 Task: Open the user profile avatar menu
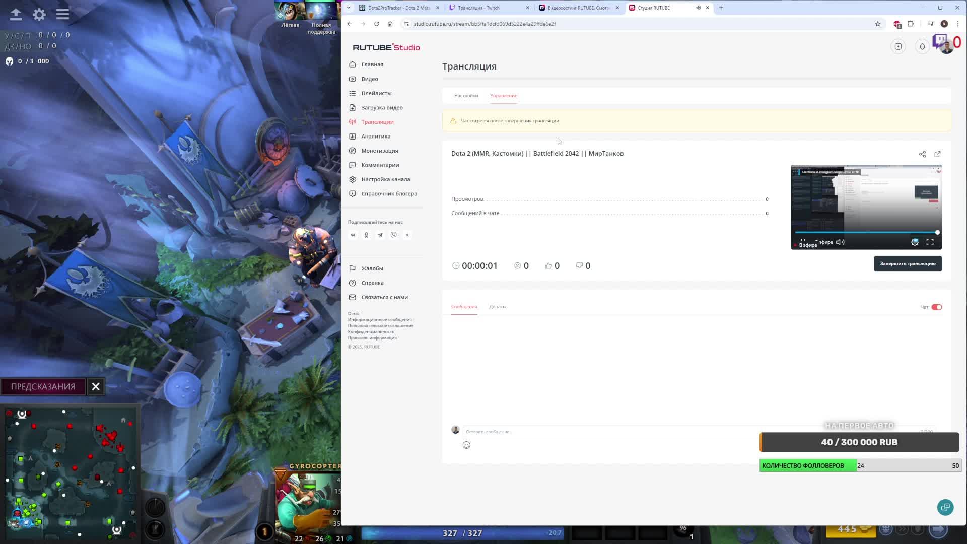point(946,47)
